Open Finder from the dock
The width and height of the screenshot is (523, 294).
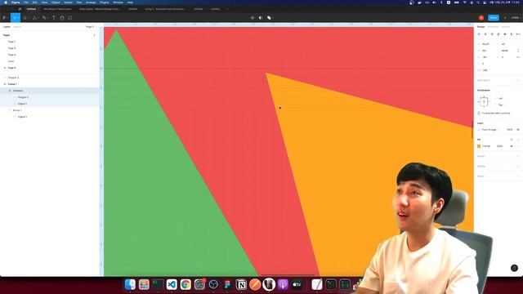pos(130,284)
